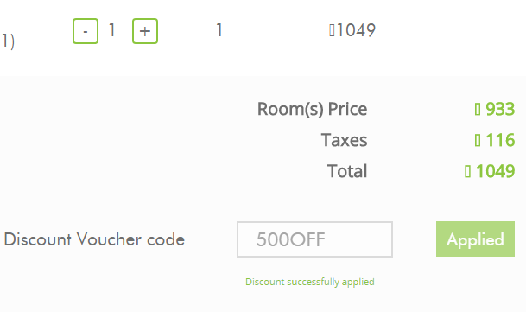The width and height of the screenshot is (526, 312).
Task: Select the room quantity value between steppers
Action: [x=112, y=30]
